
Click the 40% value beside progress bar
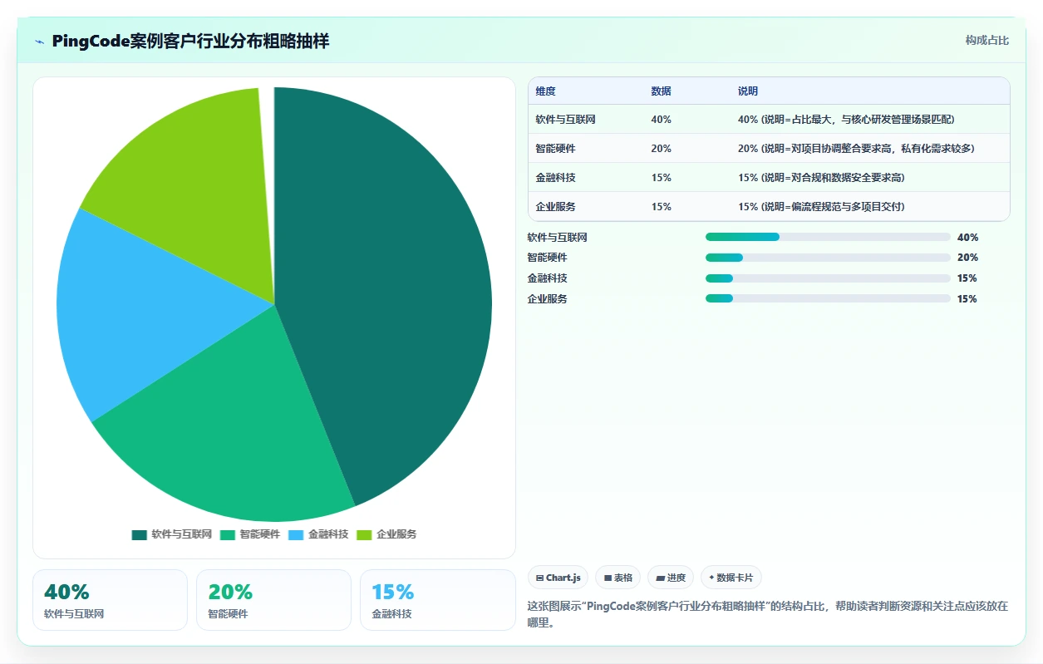967,238
